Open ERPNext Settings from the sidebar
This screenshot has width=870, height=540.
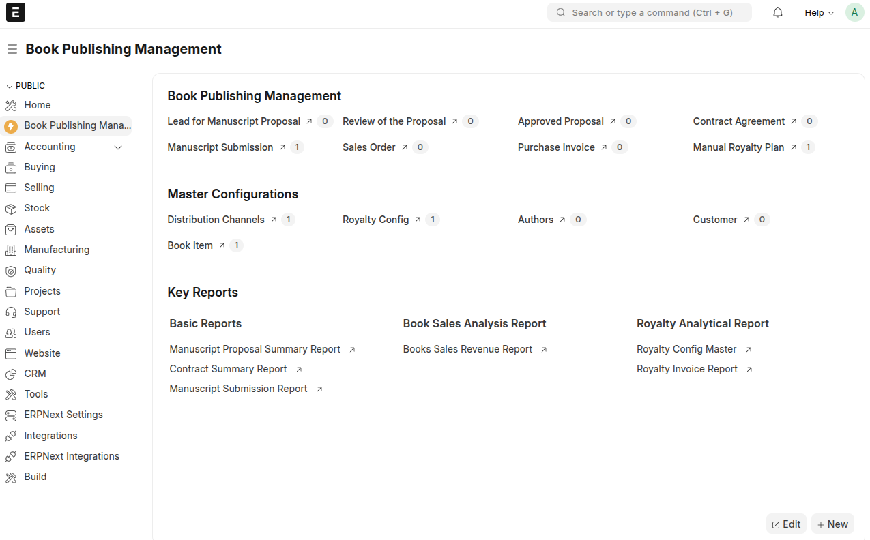63,415
